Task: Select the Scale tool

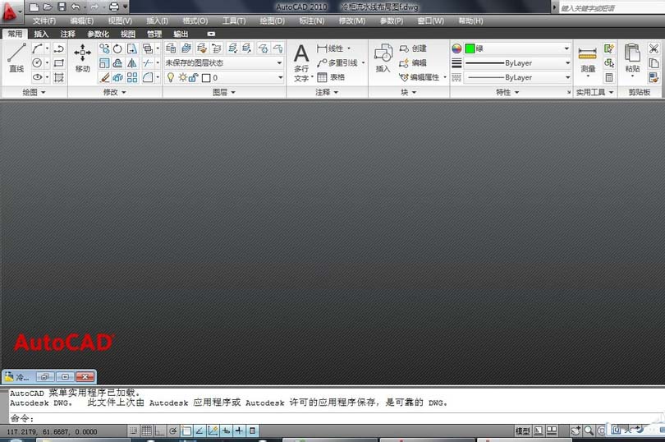Action: click(x=104, y=63)
